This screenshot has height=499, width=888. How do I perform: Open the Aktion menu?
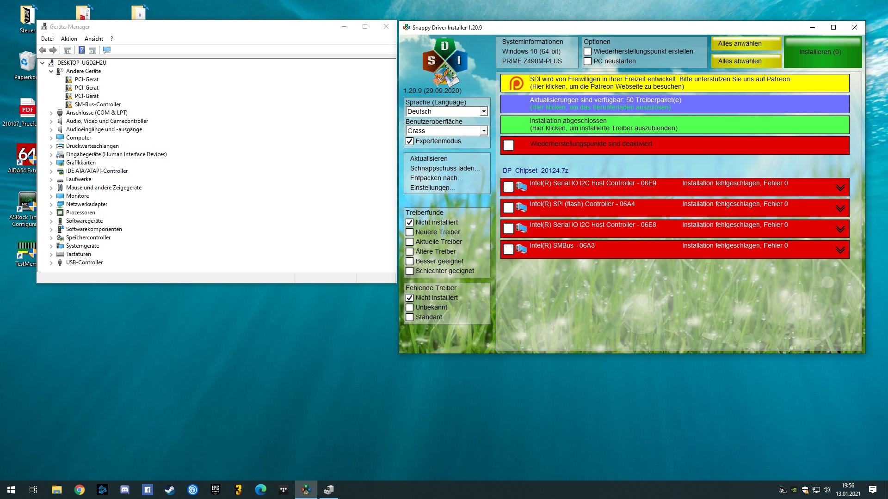coord(69,39)
